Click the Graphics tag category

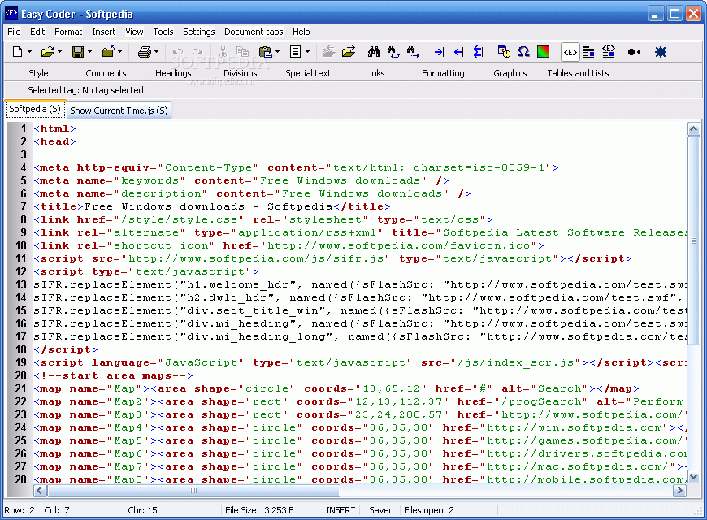(510, 73)
